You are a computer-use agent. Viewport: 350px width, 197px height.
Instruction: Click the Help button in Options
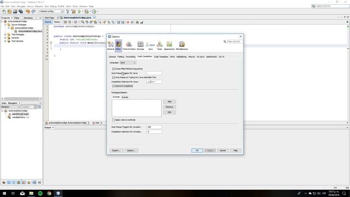point(235,150)
